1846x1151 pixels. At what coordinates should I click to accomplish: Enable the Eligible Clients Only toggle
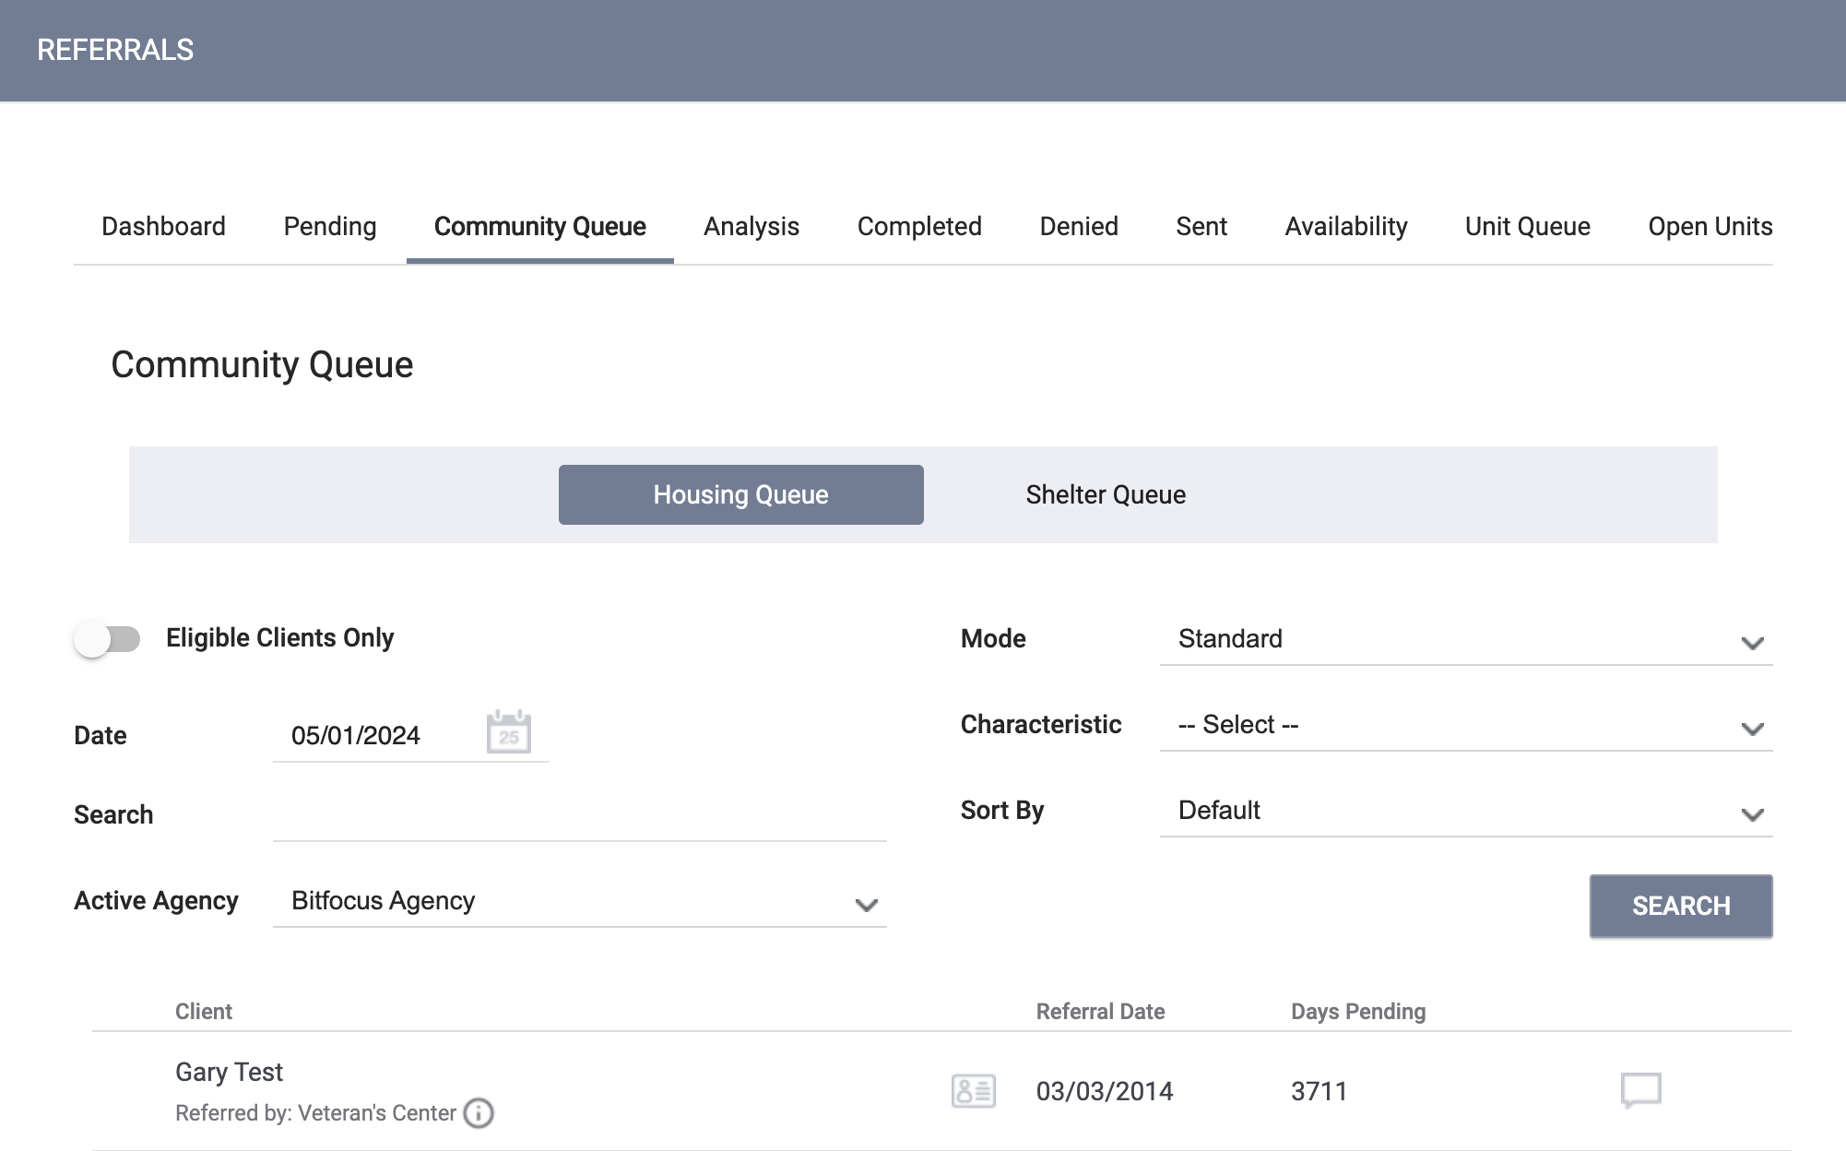pyautogui.click(x=111, y=637)
